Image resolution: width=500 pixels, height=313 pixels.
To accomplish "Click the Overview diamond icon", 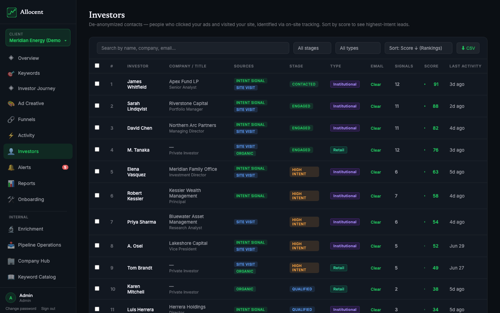I will point(11,58).
